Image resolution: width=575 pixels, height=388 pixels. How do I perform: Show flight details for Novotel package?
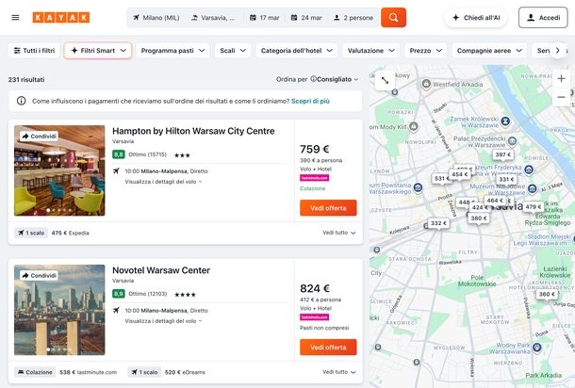(162, 320)
